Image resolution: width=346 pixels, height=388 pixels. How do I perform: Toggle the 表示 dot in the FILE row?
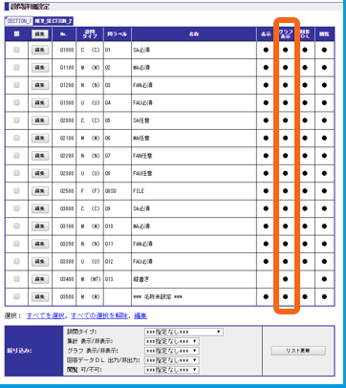coord(266,191)
